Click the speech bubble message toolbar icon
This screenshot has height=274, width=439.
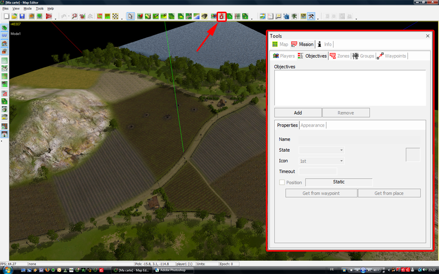click(x=278, y=16)
